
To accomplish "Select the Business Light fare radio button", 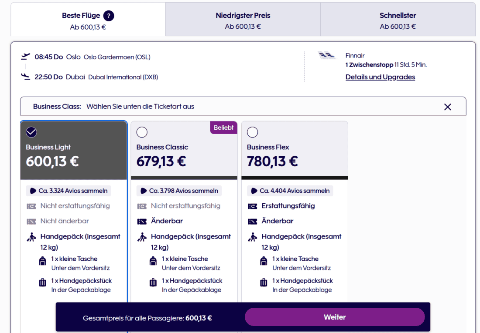I will pos(31,132).
